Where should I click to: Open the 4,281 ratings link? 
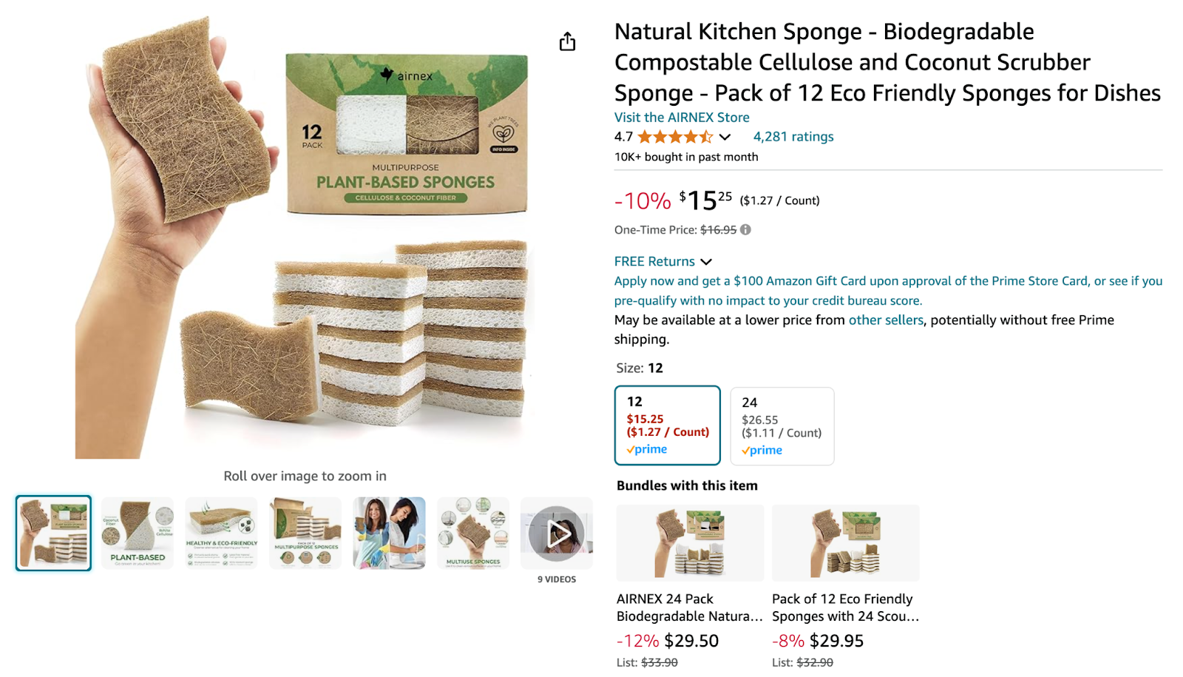click(x=792, y=136)
